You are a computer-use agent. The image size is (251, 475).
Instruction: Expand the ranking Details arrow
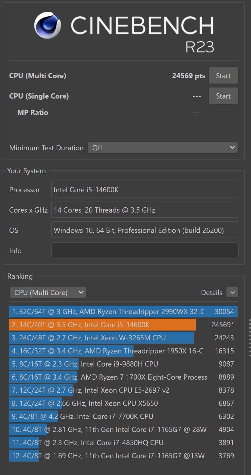tap(232, 292)
